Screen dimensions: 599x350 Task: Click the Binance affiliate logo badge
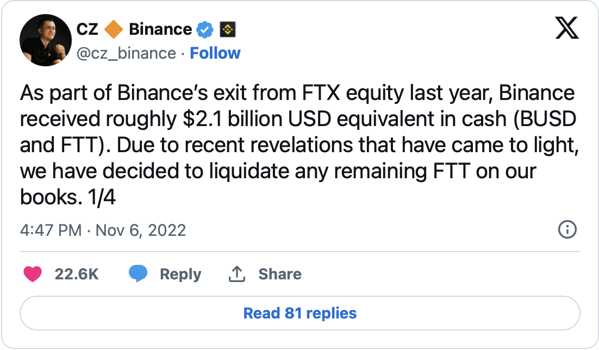point(227,29)
